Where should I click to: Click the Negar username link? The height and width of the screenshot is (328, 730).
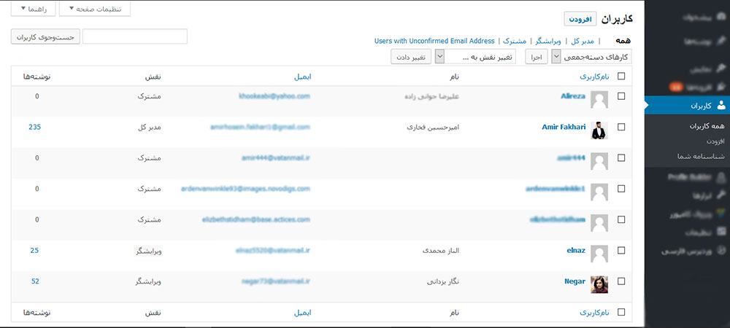click(x=575, y=281)
